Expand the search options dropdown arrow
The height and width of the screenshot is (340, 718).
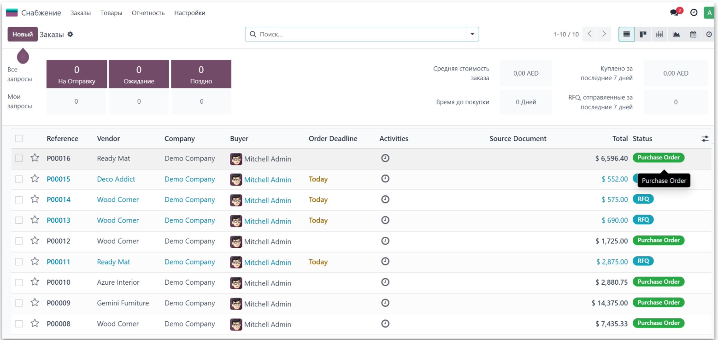point(472,34)
